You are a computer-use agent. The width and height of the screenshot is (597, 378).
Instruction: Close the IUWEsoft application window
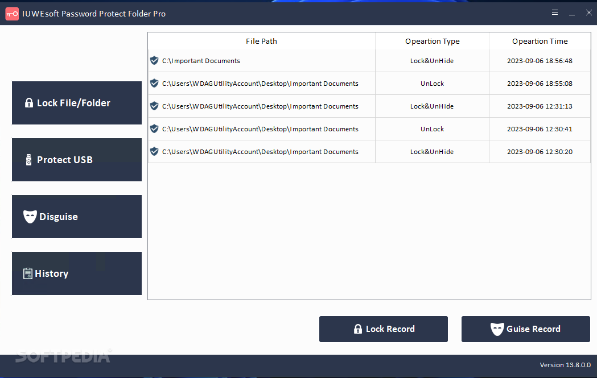[588, 13]
